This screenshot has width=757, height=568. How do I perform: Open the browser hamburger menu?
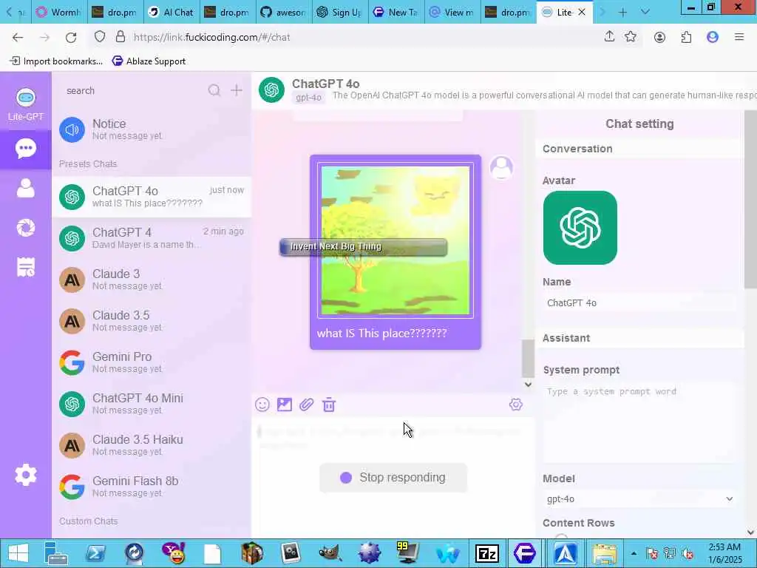[x=739, y=37]
